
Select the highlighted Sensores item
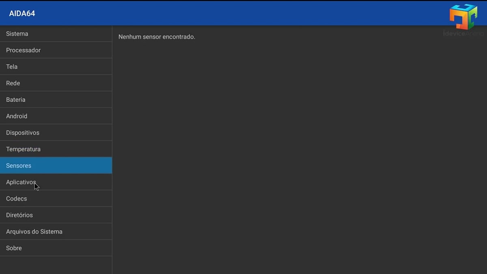(56, 166)
